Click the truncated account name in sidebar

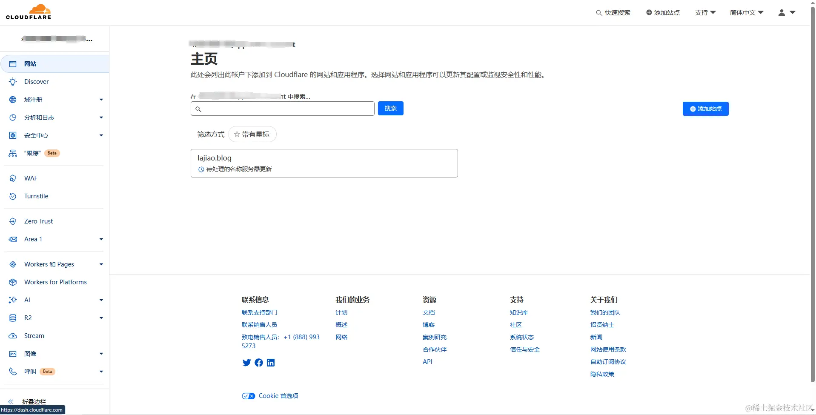[x=57, y=39]
